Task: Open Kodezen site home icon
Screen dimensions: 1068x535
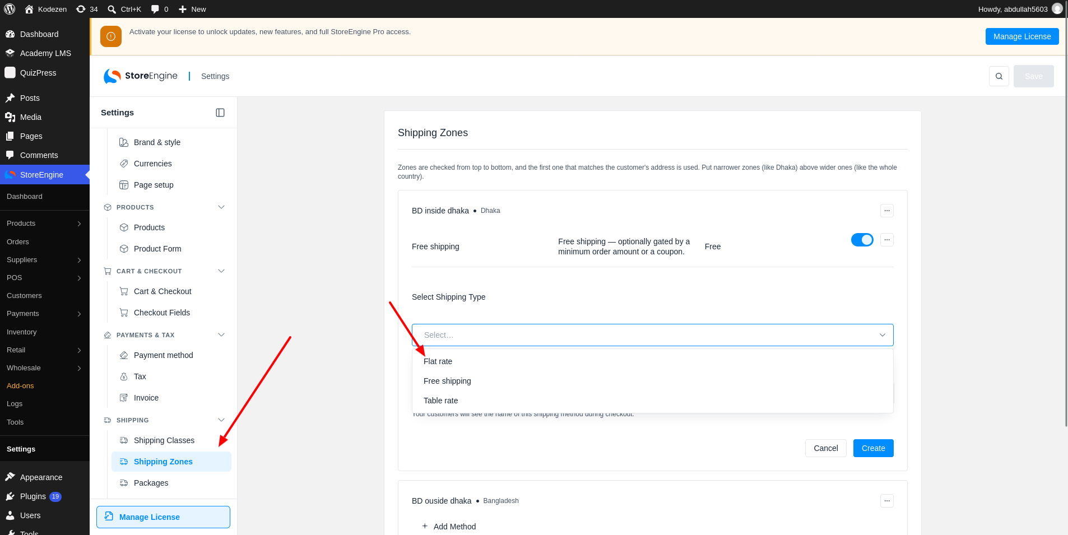Action: (x=29, y=9)
